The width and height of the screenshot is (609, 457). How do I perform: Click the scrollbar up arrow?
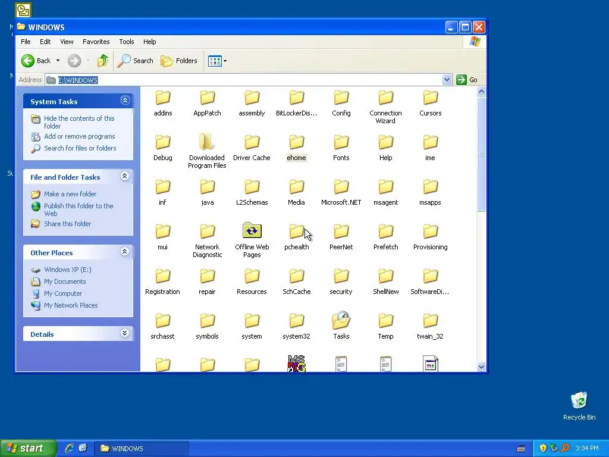point(481,91)
